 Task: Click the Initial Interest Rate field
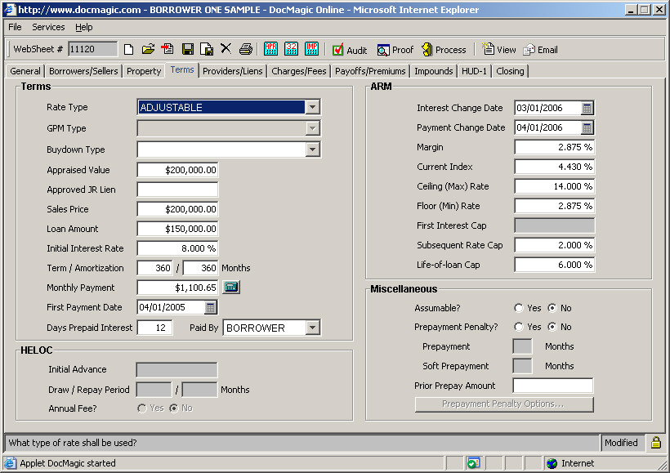click(x=177, y=248)
